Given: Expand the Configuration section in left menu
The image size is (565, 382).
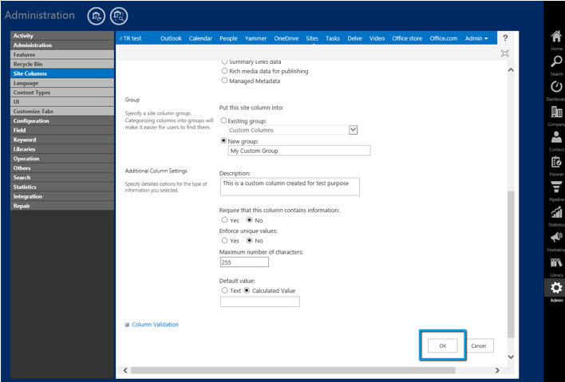Looking at the screenshot, I should click(62, 120).
